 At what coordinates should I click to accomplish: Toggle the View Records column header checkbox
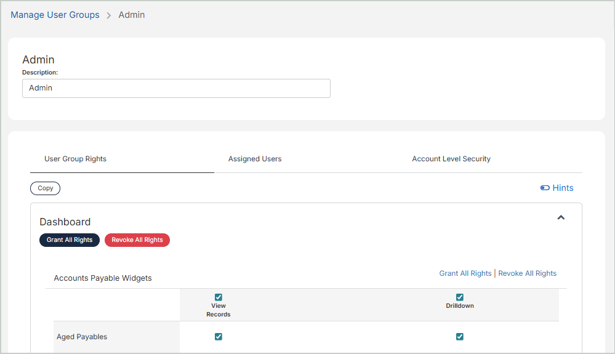pos(219,297)
